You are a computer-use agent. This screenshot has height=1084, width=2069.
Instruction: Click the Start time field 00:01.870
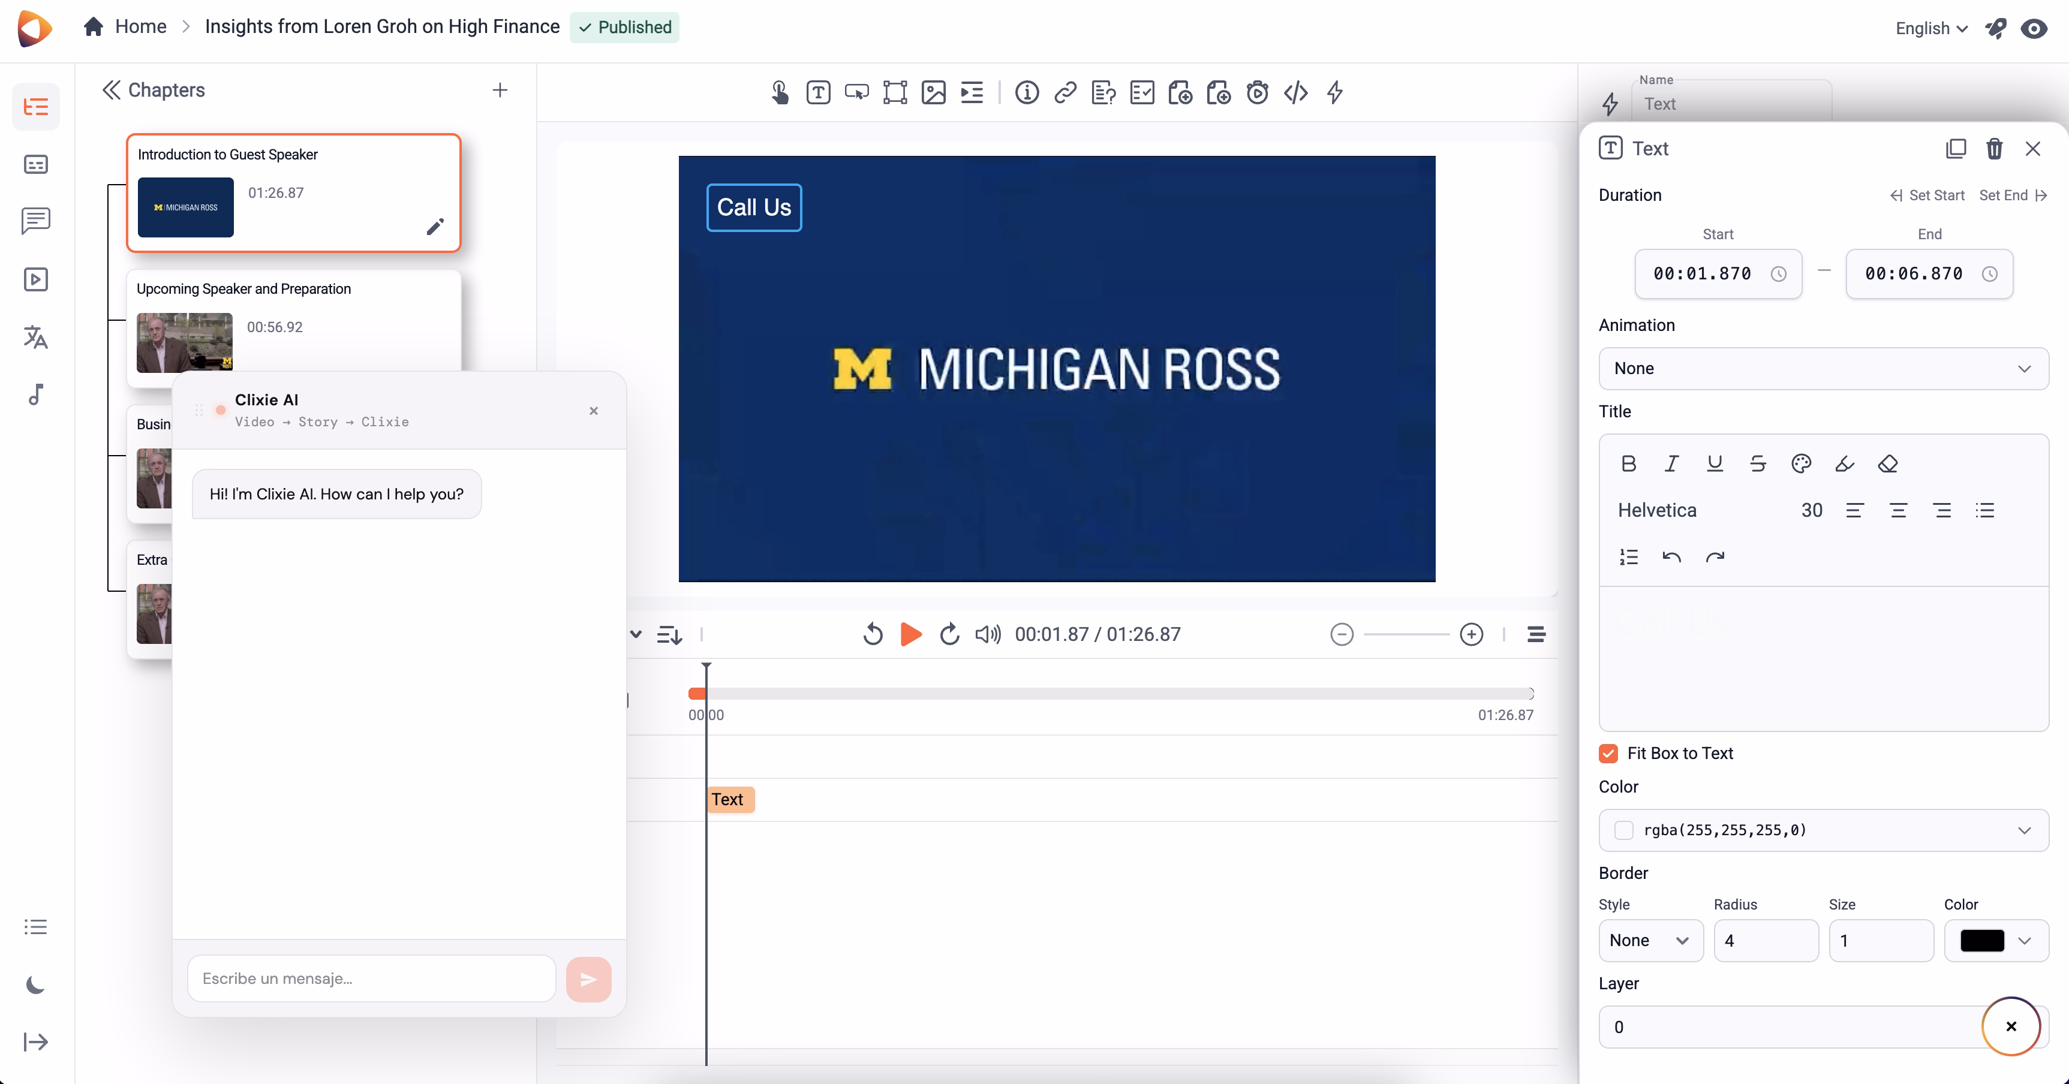point(1718,274)
